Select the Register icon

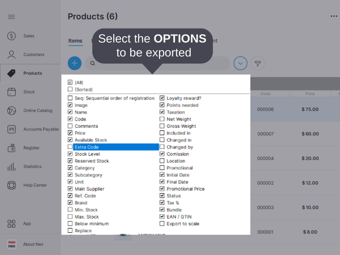tap(12, 148)
